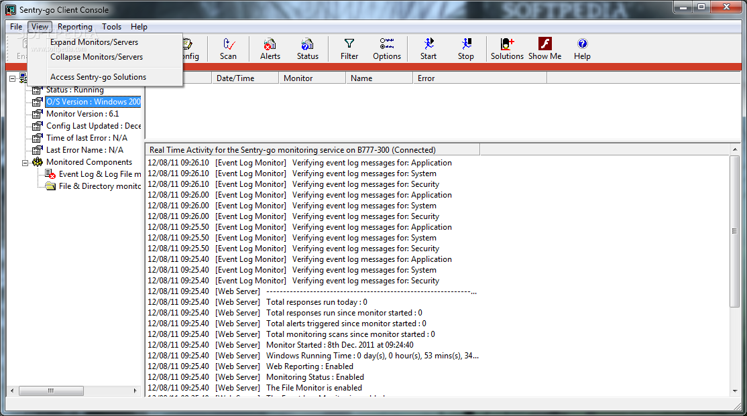Click the Monitor Version item icon

37,114
